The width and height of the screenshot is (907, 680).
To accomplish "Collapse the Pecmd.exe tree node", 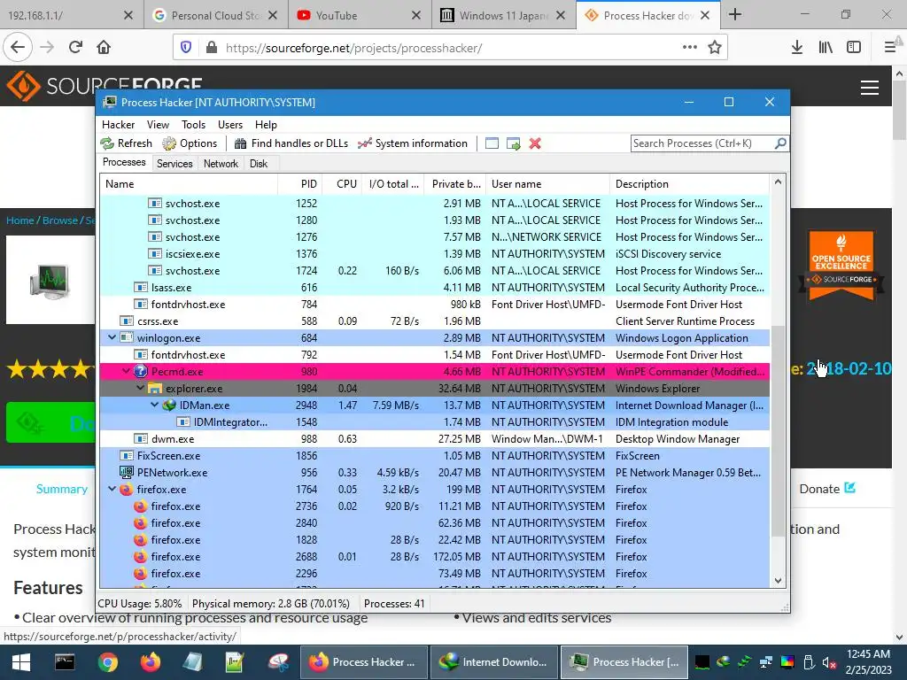I will pos(126,371).
